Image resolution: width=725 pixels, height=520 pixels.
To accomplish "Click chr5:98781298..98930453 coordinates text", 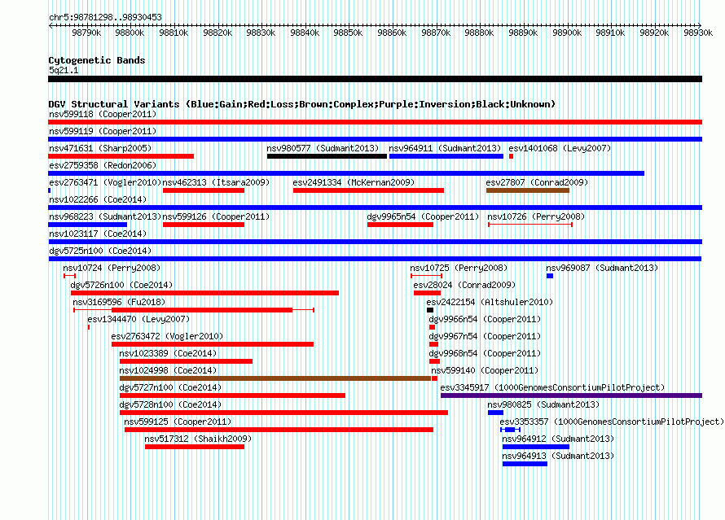I will click(x=105, y=17).
